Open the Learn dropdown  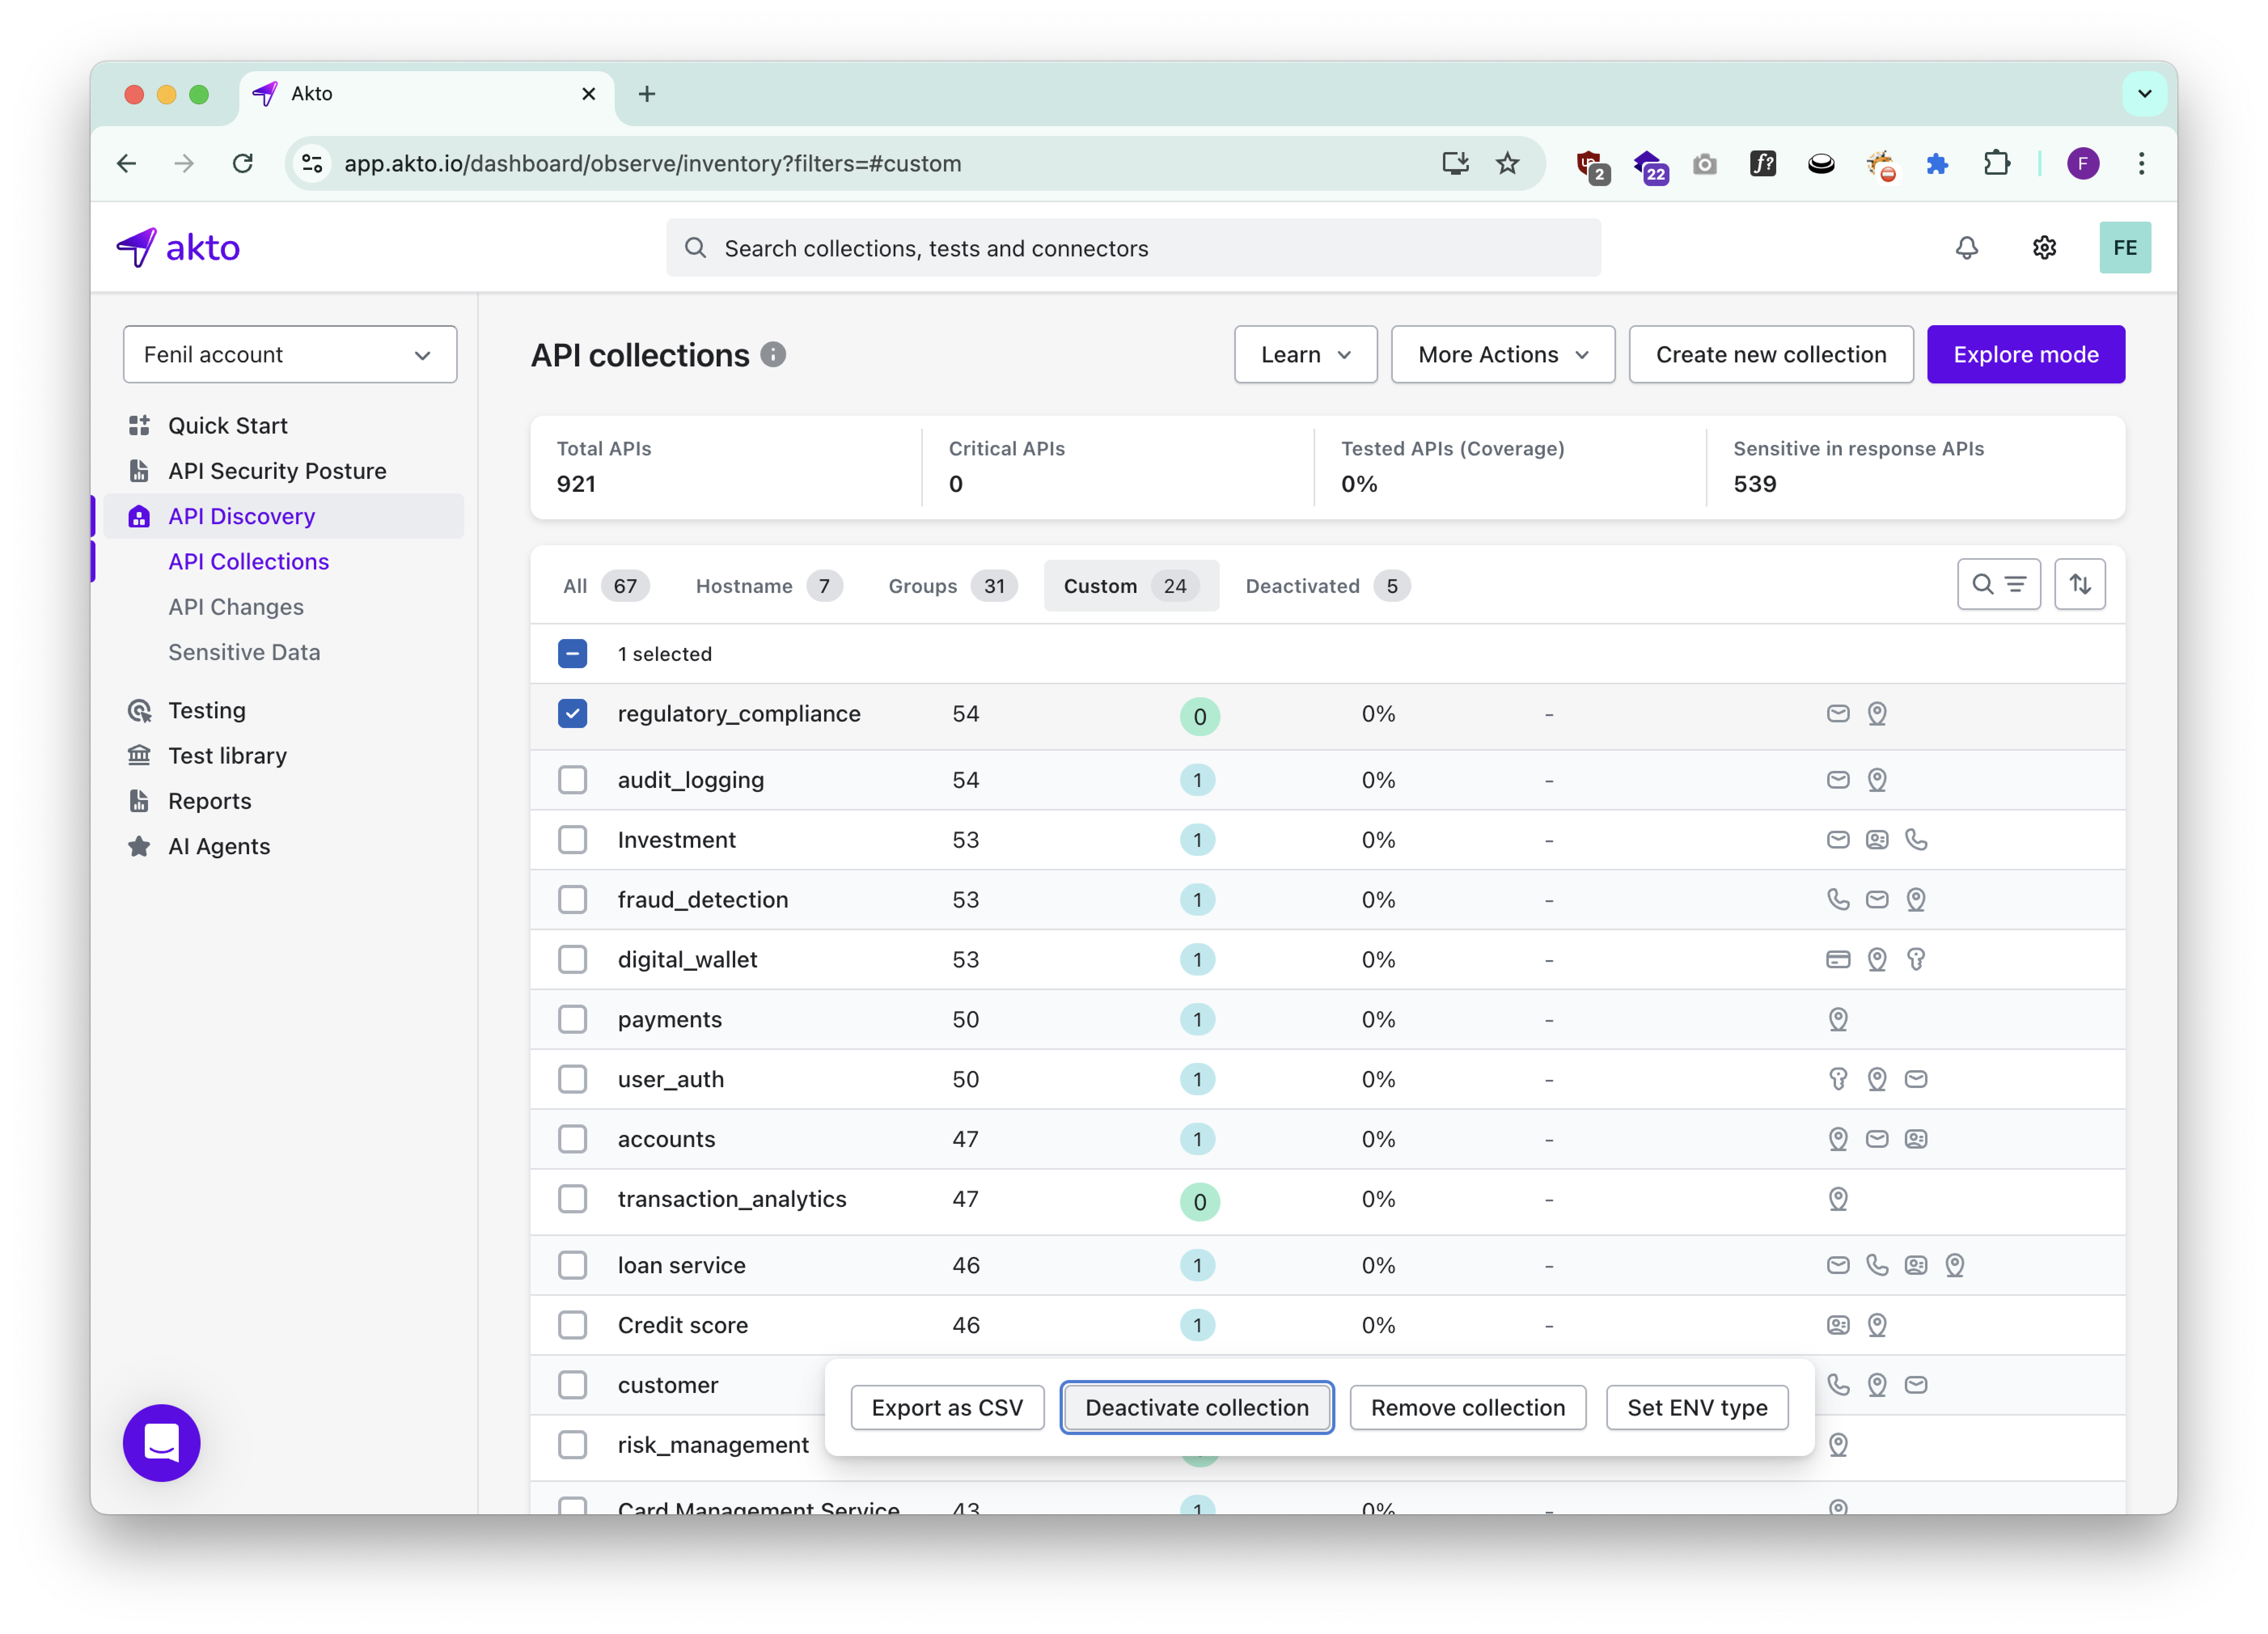(1305, 354)
